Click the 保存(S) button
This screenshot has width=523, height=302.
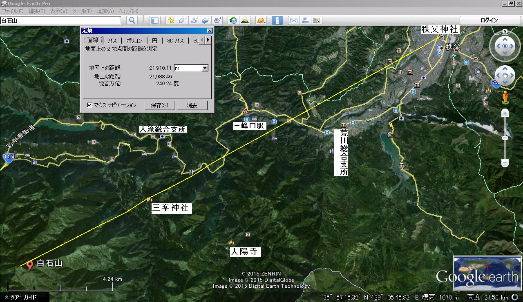point(160,105)
